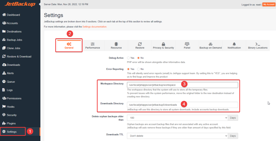Click the Security fingerprint icon
Image resolution: width=276 pixels, height=141 pixels.
point(4,115)
